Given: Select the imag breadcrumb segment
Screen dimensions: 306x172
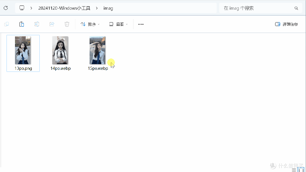Looking at the screenshot, I should click(108, 8).
